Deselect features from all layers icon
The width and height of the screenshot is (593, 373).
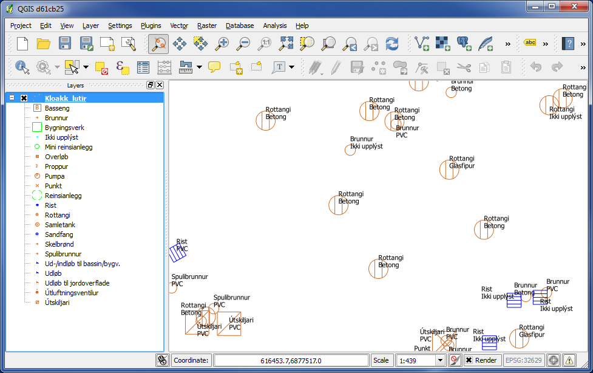101,67
